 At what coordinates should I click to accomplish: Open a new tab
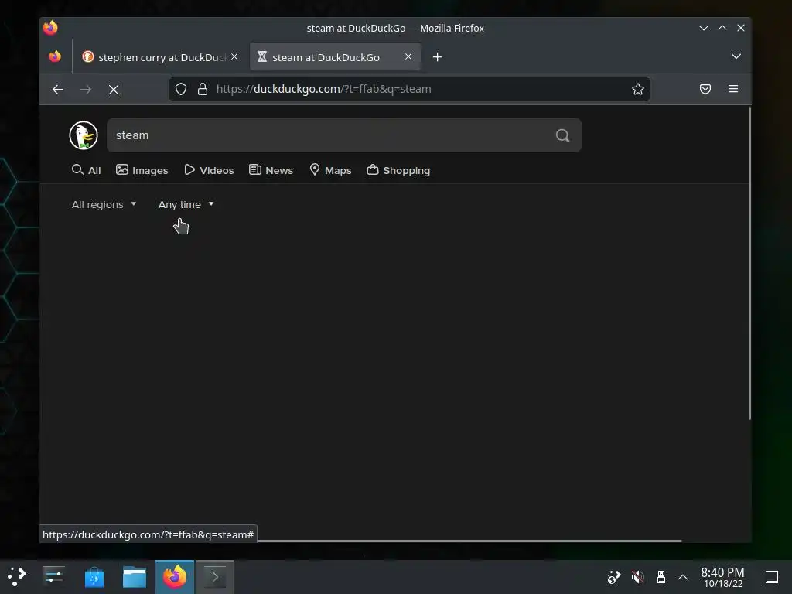438,57
